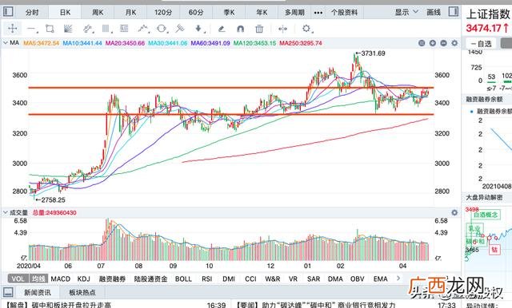Open the 新闻资讯 news tab

pyautogui.click(x=38, y=292)
